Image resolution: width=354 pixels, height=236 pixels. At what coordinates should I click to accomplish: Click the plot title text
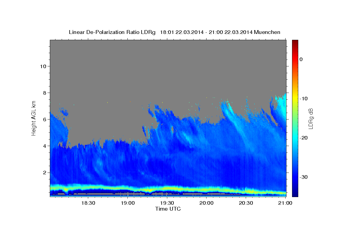coord(174,32)
